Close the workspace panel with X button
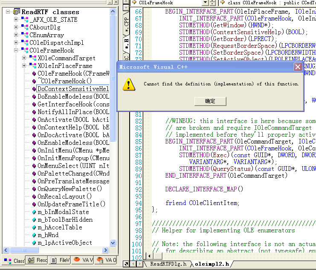Viewport: 316px width, 270px height. (116, 2)
